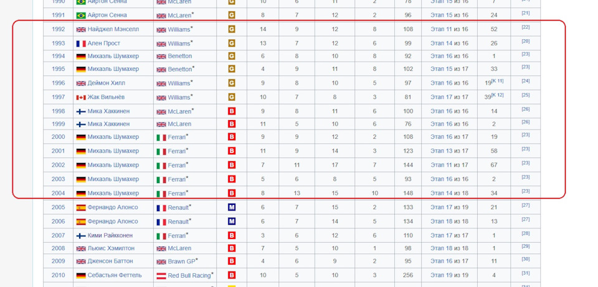Click the Bridgestone tyre icon in the 2004 row
Image resolution: width=598 pixels, height=287 pixels.
coord(231,193)
